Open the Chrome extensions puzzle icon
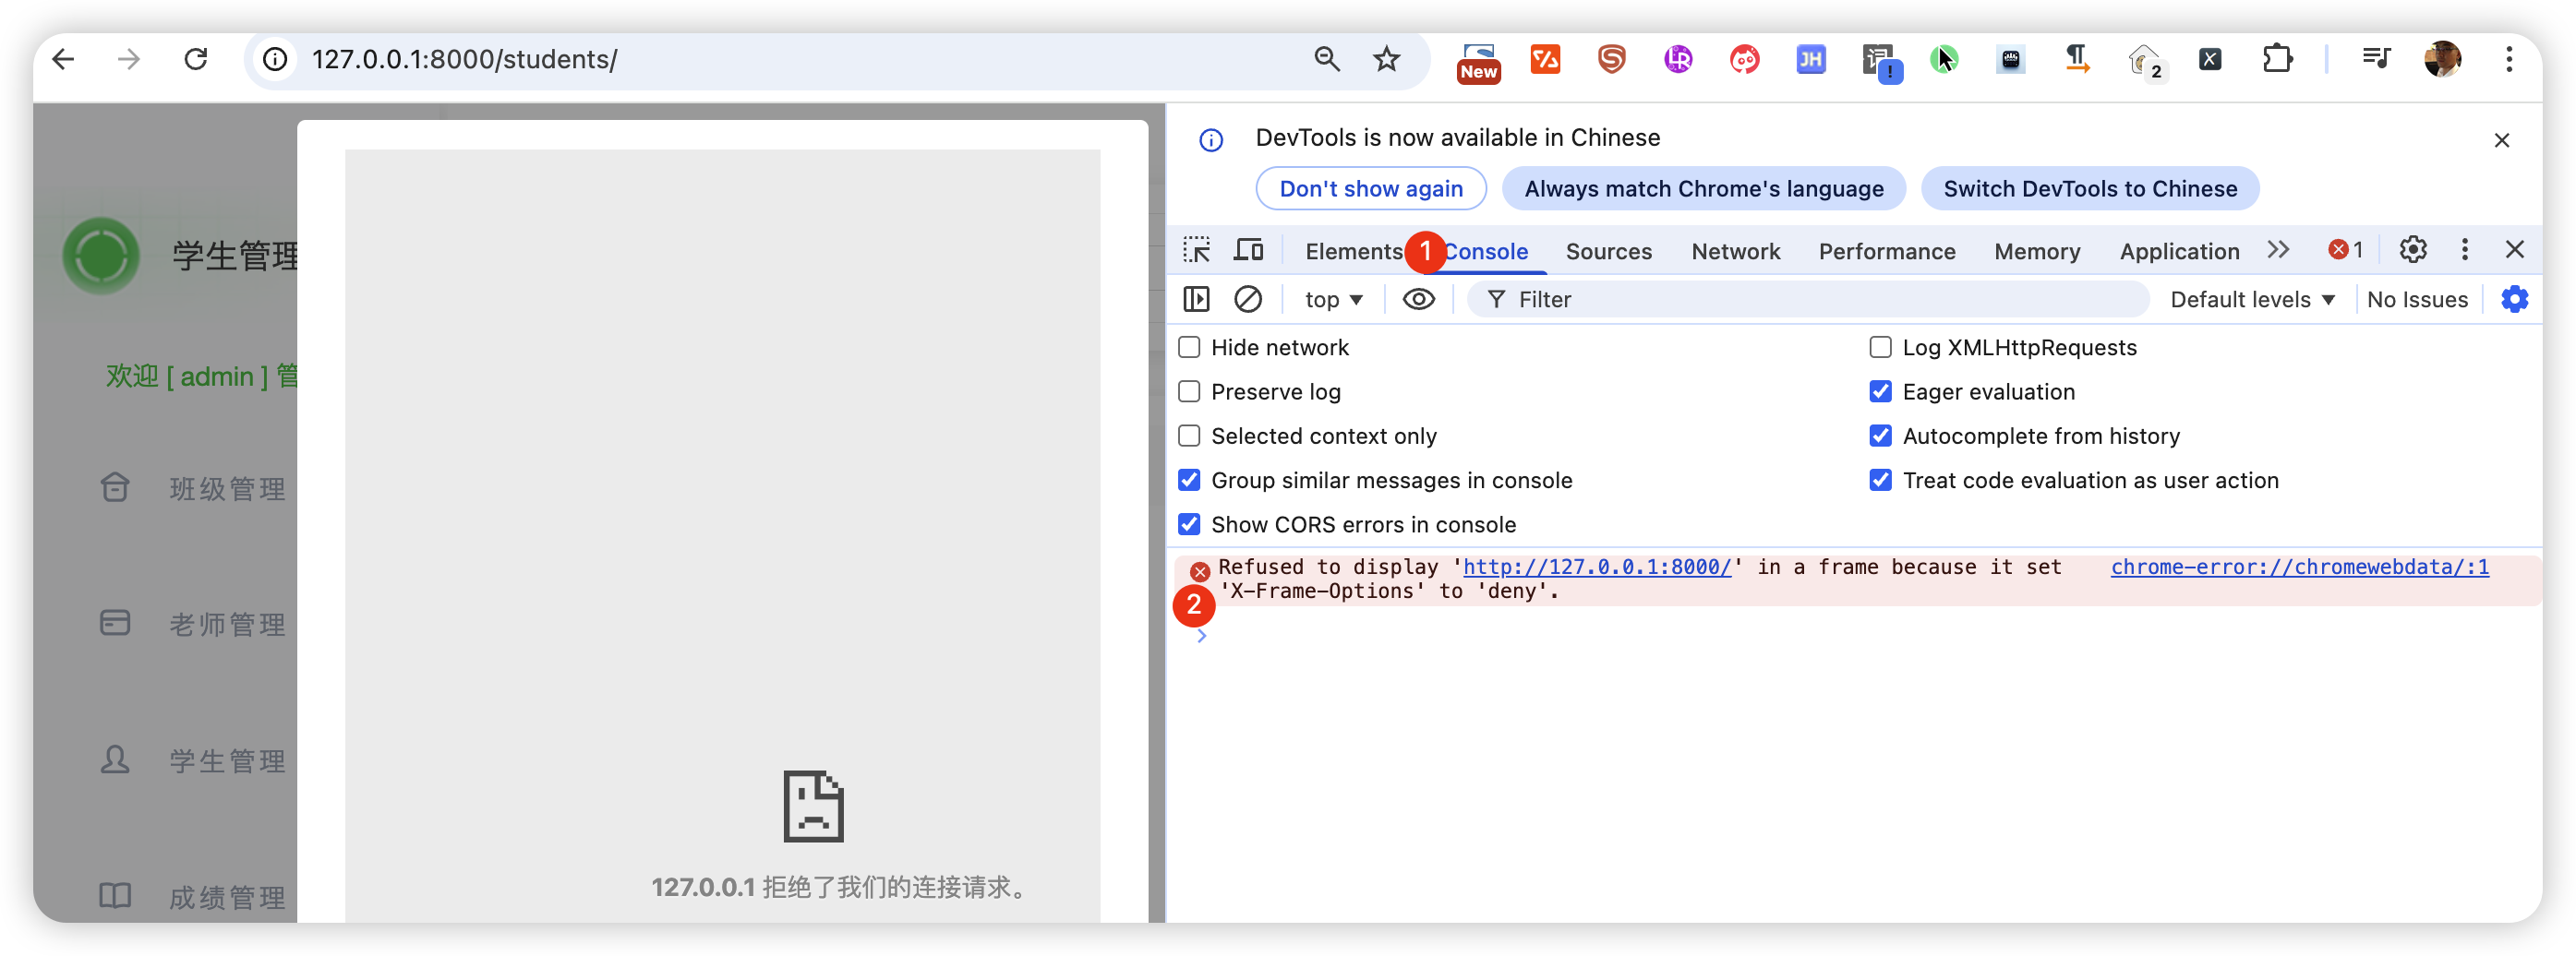The width and height of the screenshot is (2576, 956). tap(2277, 60)
